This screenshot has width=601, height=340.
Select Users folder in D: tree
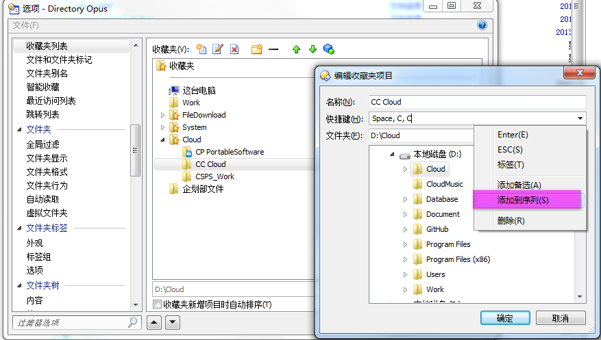pyautogui.click(x=435, y=274)
